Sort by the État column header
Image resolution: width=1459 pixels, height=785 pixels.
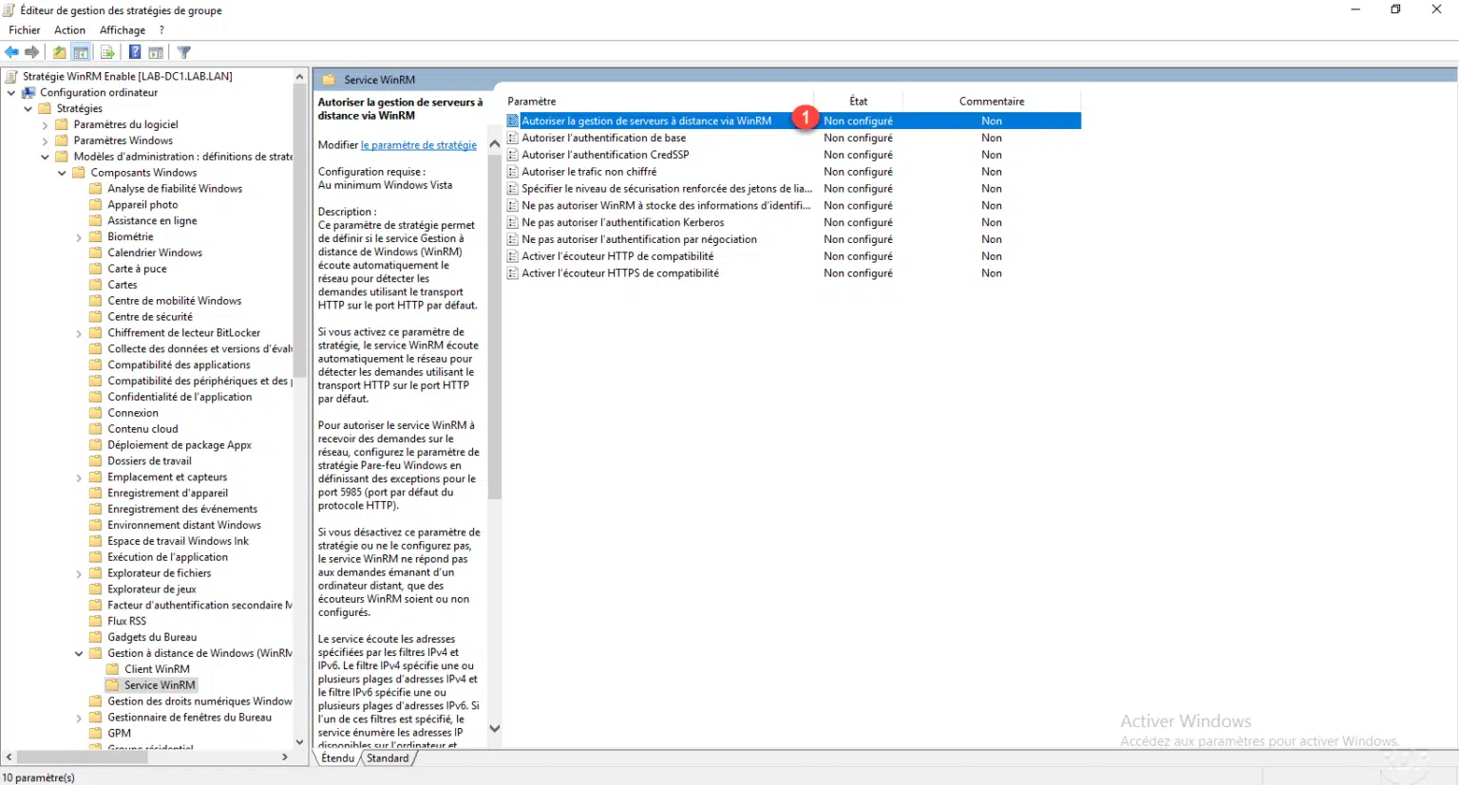[858, 101]
